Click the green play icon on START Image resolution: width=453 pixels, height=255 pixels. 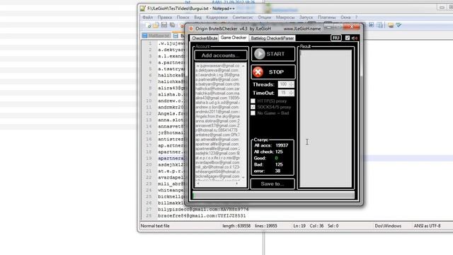260,54
